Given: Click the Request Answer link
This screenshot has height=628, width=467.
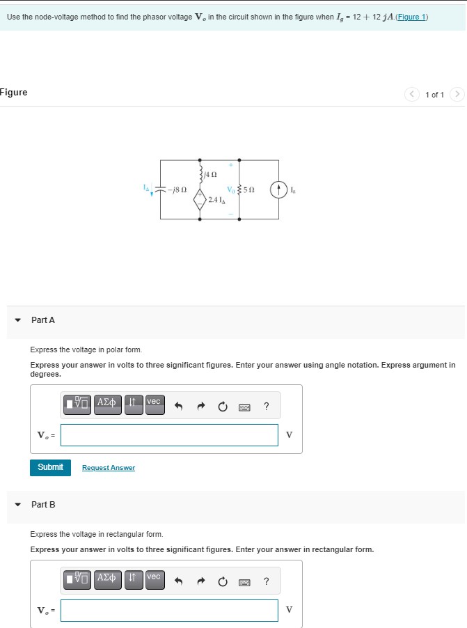Looking at the screenshot, I should pos(108,467).
